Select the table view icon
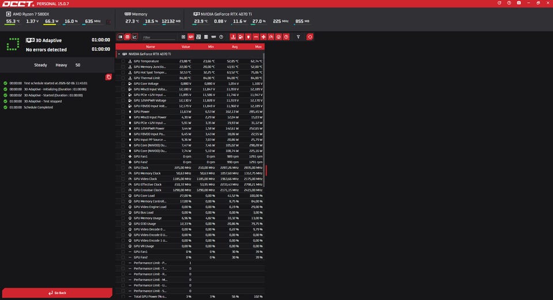Viewport: 553px width, 300px height. click(x=127, y=37)
